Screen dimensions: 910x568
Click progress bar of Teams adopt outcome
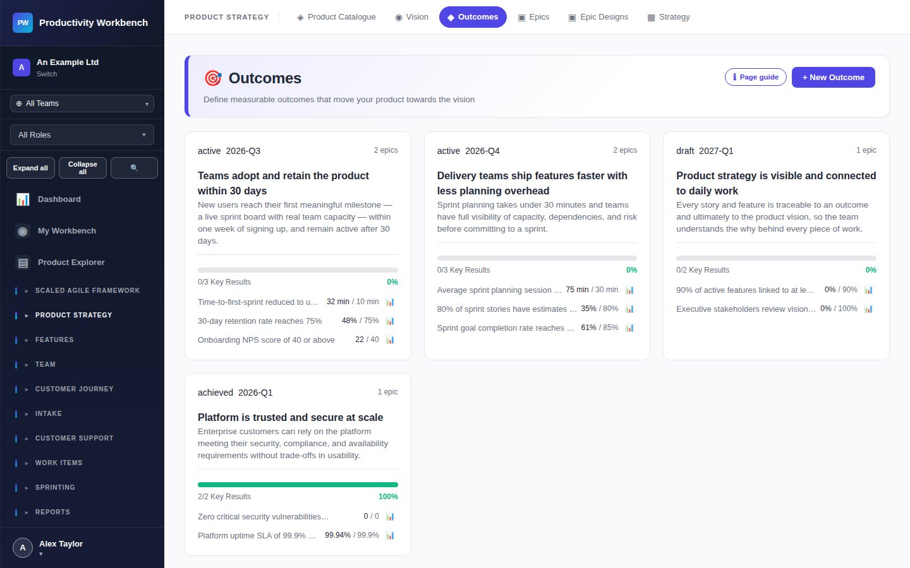[x=298, y=270]
